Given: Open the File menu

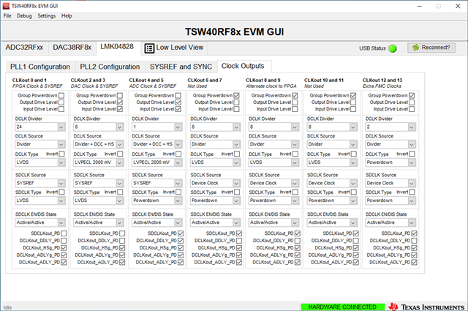Looking at the screenshot, I should coord(7,16).
